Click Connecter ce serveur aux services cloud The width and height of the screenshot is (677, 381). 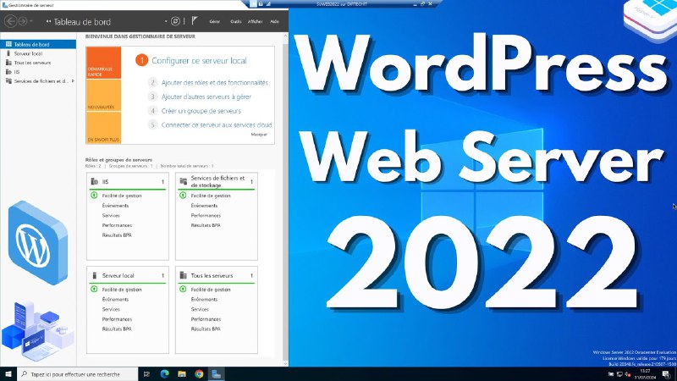217,124
